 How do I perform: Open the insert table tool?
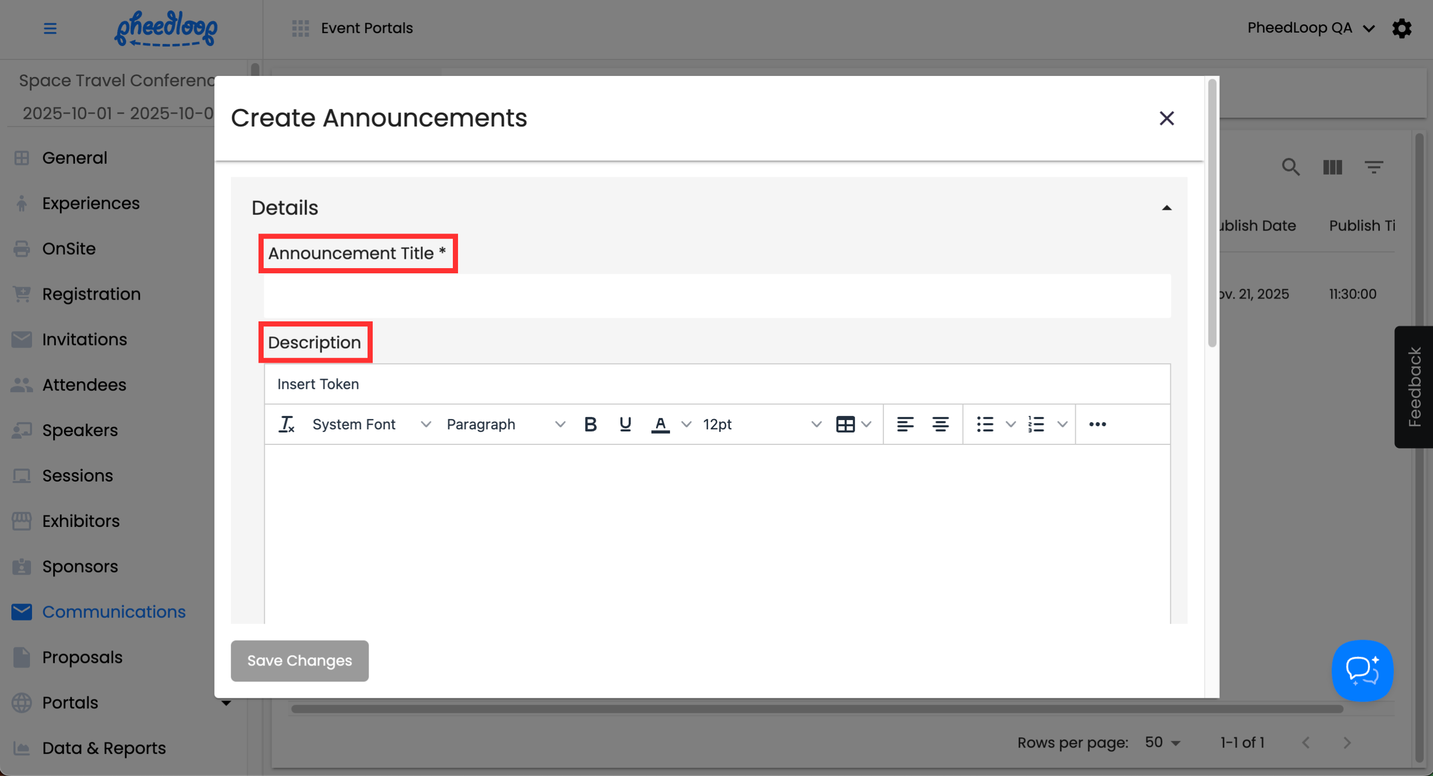[x=845, y=425]
